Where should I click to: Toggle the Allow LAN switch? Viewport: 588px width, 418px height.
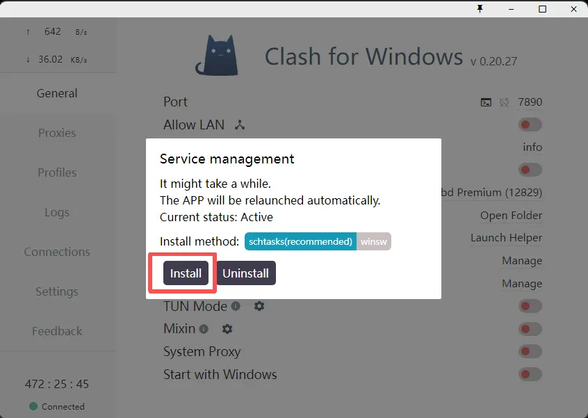point(530,124)
